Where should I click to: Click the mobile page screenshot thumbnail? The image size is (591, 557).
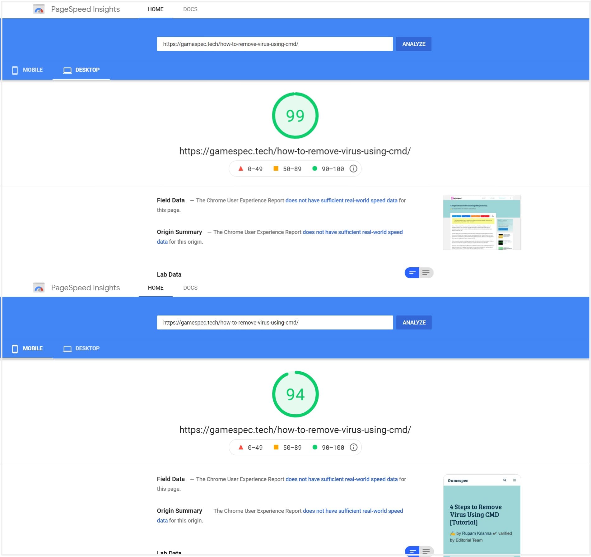tap(482, 515)
